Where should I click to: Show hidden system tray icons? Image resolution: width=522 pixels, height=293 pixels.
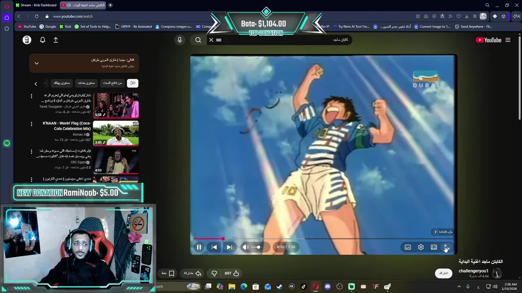[x=459, y=286]
